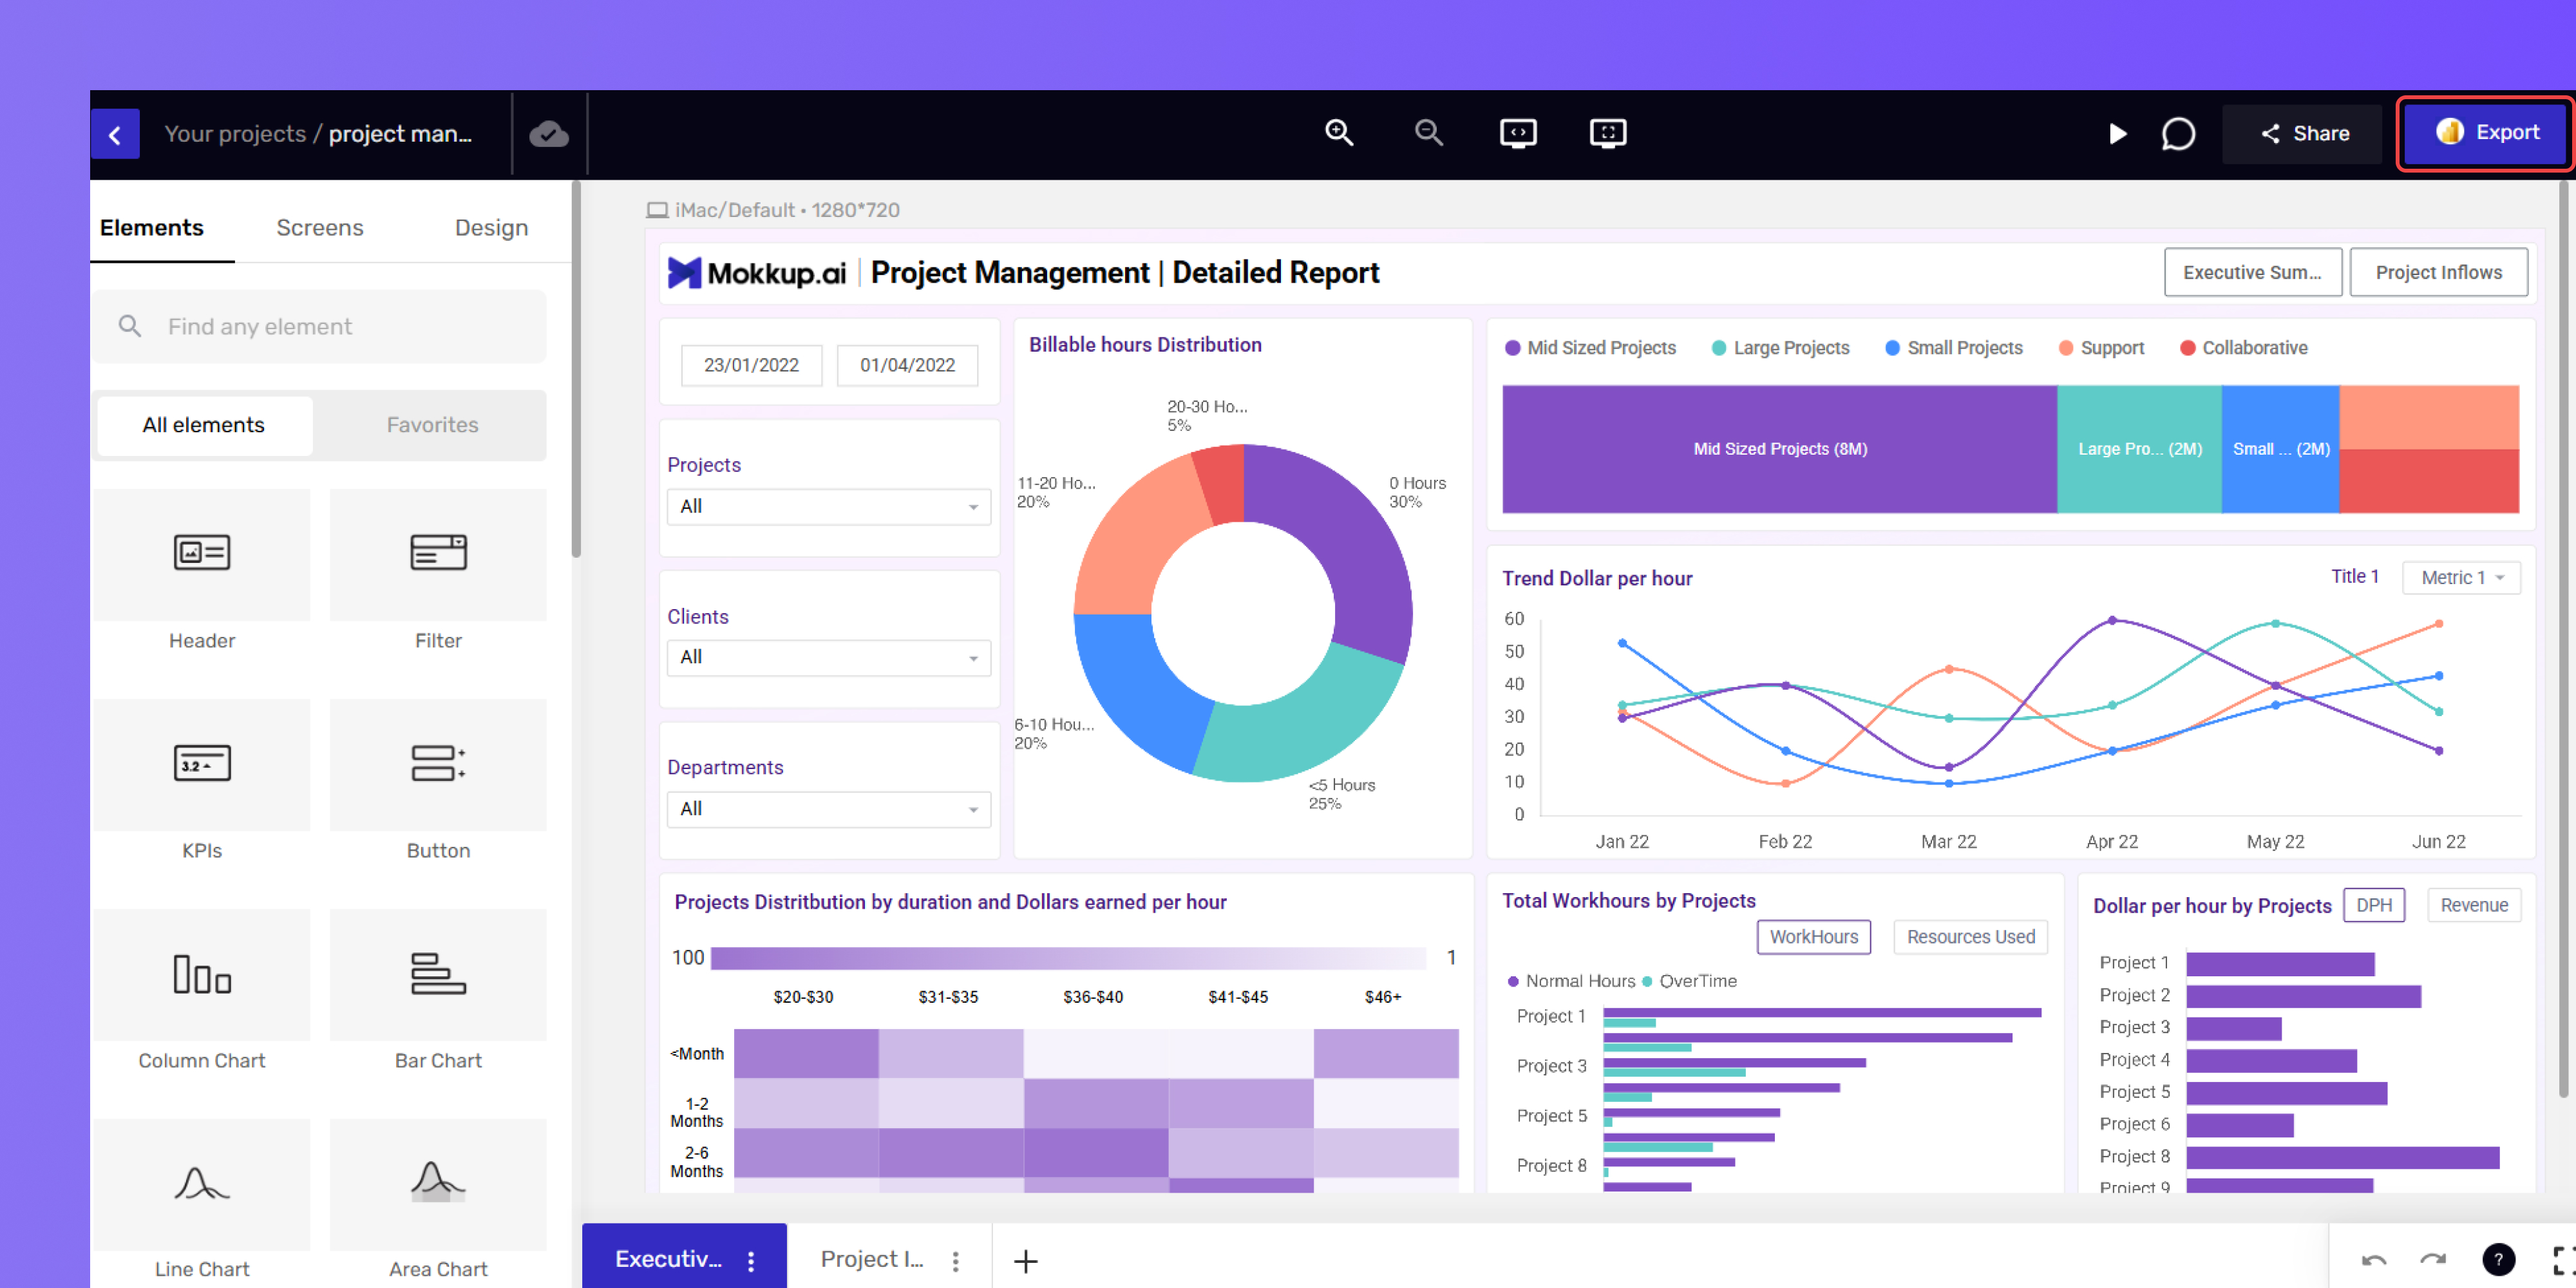Click the iMac/Default 1280*720 label
Image resolution: width=2576 pixels, height=1288 pixels.
pyautogui.click(x=773, y=210)
